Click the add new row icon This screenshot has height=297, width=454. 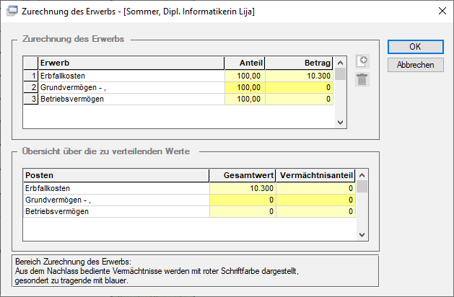pos(362,61)
